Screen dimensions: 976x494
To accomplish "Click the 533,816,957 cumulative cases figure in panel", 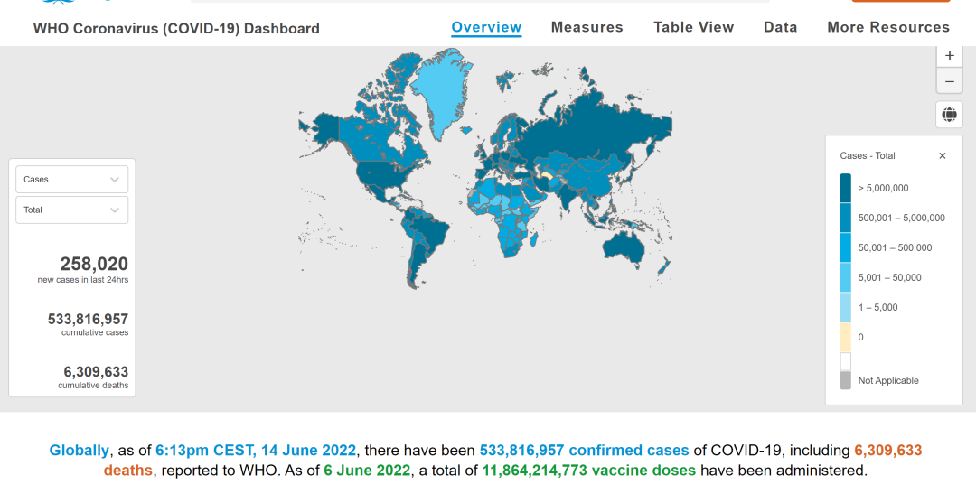I will pos(88,319).
